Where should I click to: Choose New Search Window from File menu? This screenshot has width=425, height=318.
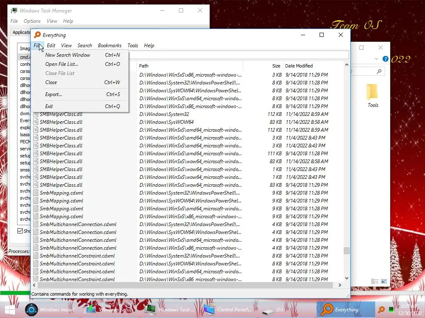80,55
